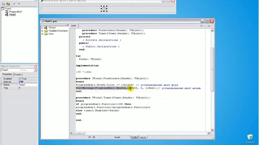
Task: Expand the TForm1 node in code explorer
Action: tap(42, 28)
